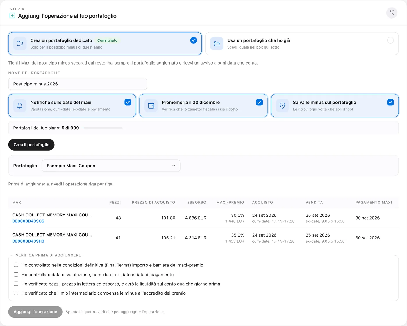Click the 101,80 purchase price value

(168, 218)
